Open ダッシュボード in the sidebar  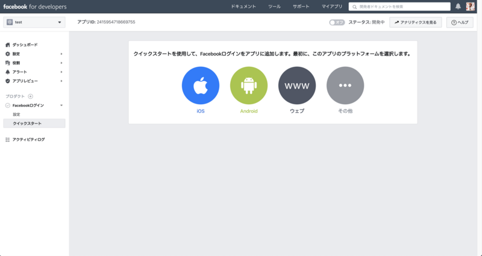25,45
